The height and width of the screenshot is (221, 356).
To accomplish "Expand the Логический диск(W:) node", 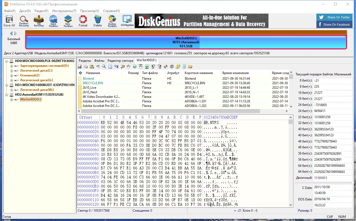I will point(12,90).
